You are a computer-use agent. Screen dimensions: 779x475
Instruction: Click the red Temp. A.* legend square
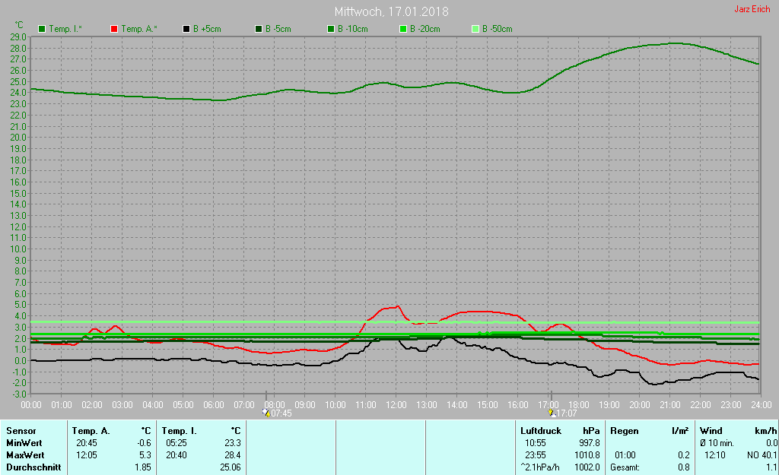coord(113,29)
